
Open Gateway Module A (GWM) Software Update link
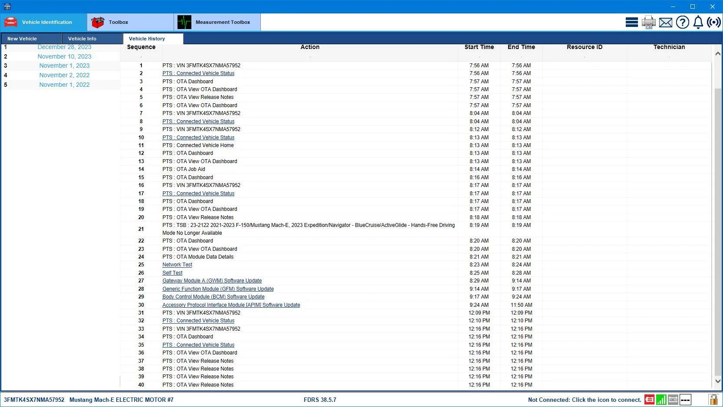click(212, 281)
